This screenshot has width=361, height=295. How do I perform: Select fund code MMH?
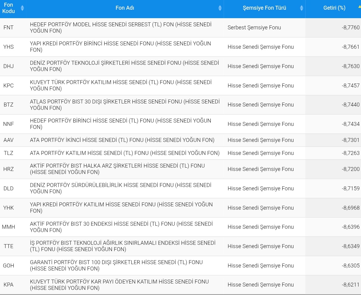coord(8,227)
